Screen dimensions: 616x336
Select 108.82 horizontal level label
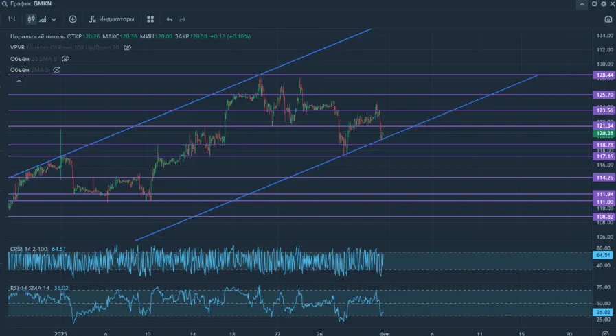pyautogui.click(x=604, y=217)
